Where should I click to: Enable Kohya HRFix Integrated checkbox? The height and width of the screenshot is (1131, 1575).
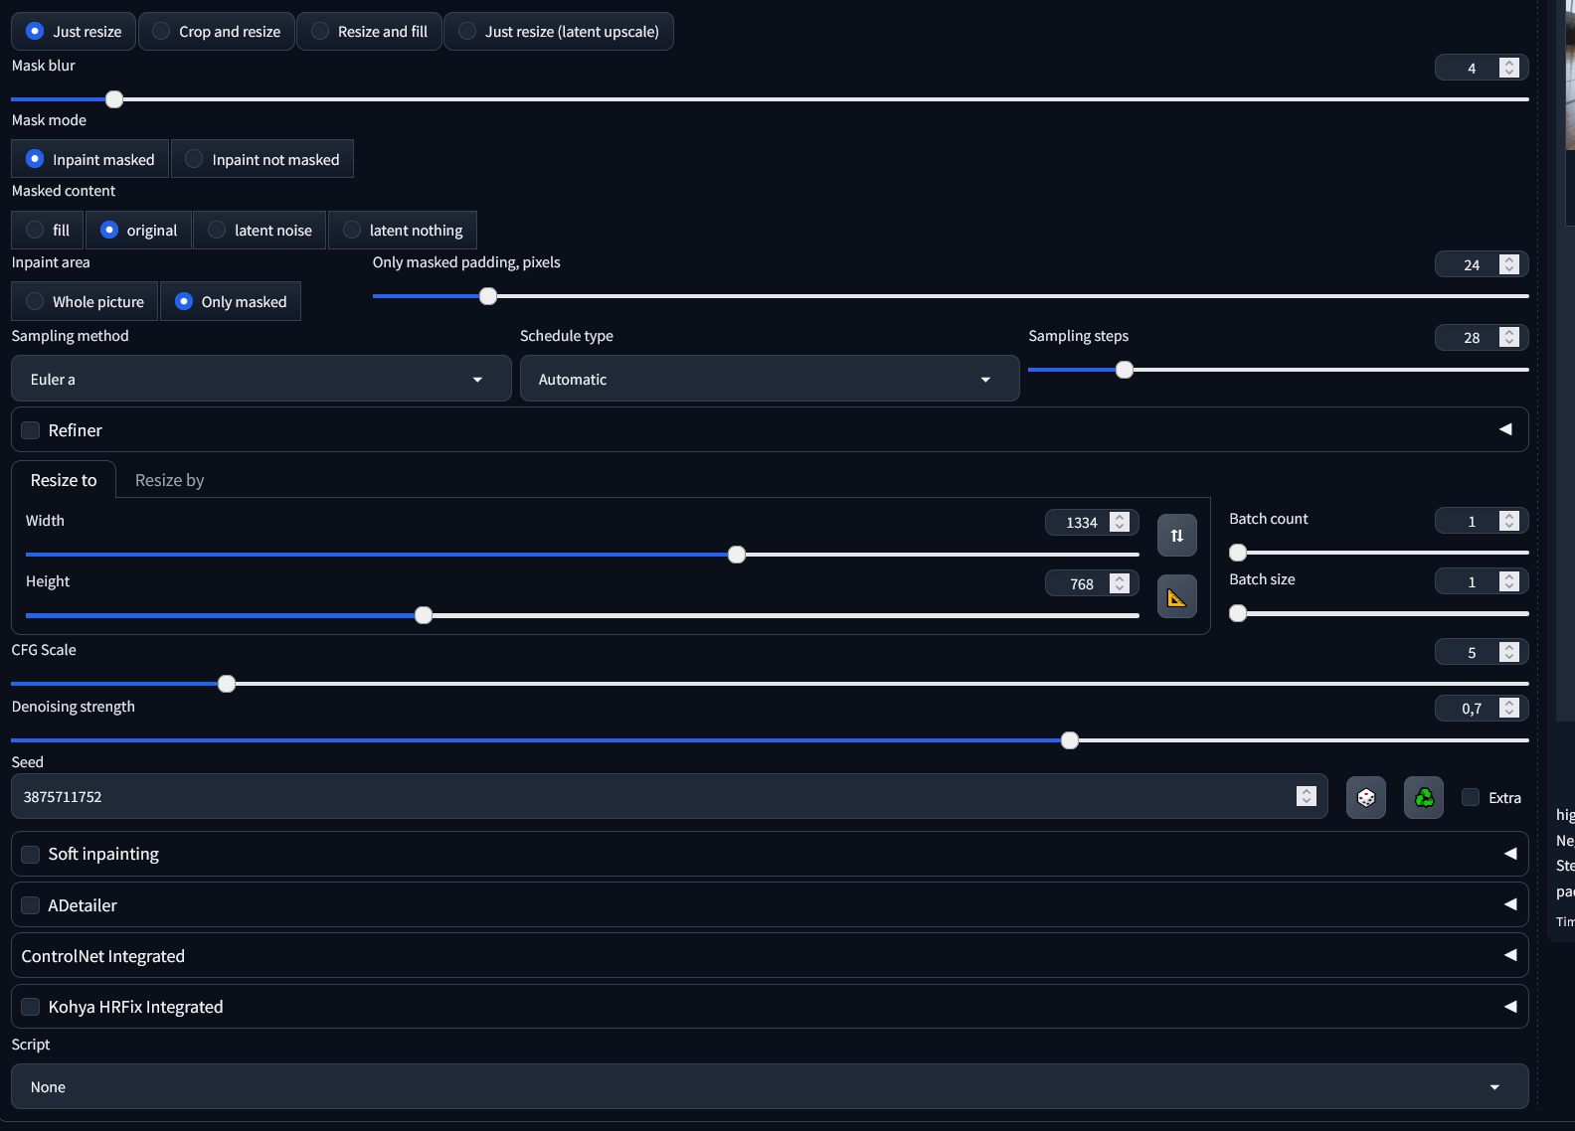pos(31,1007)
